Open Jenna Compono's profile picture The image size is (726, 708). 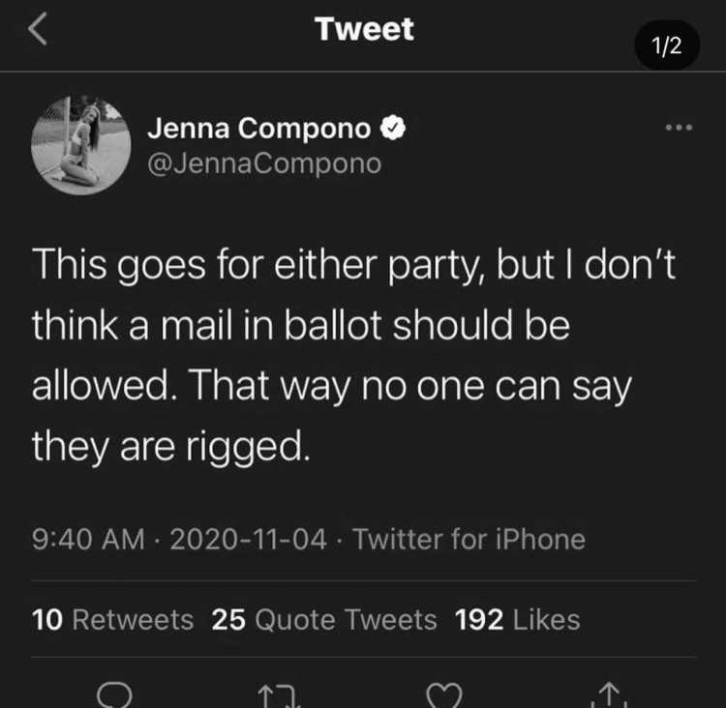pyautogui.click(x=81, y=145)
